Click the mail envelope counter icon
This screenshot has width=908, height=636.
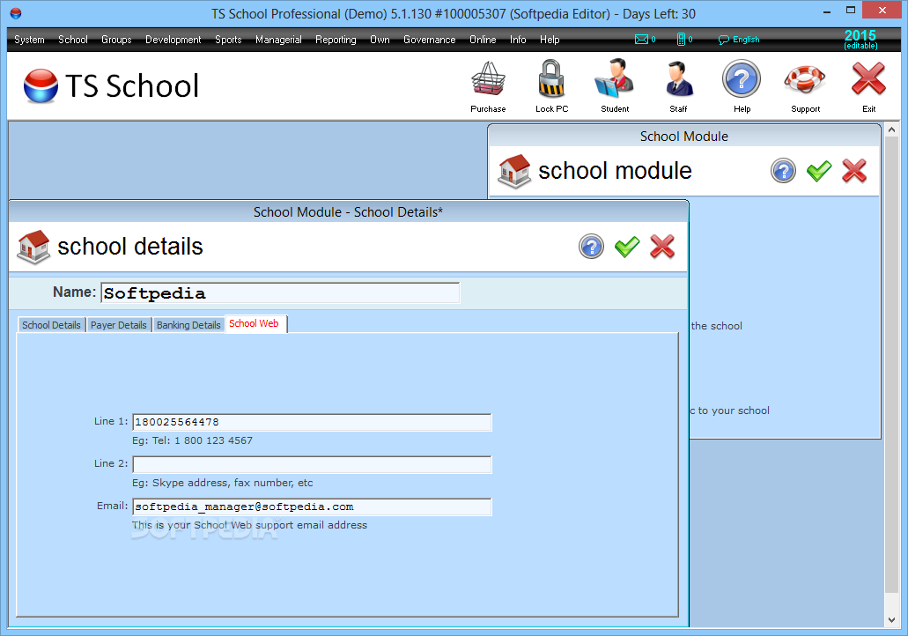[645, 40]
